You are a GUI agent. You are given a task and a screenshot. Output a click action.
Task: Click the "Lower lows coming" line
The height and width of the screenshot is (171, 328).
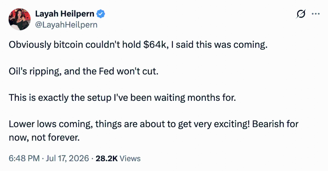(154, 124)
